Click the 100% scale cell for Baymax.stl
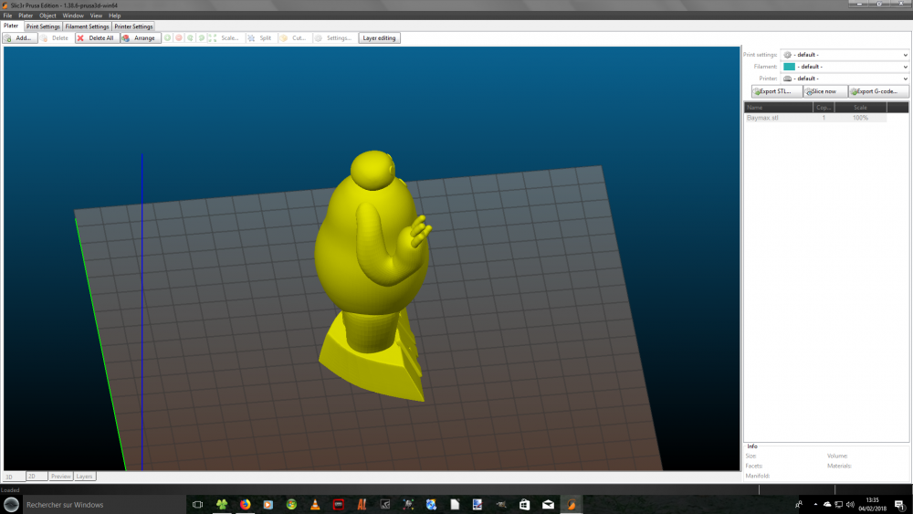The image size is (913, 514). point(861,118)
